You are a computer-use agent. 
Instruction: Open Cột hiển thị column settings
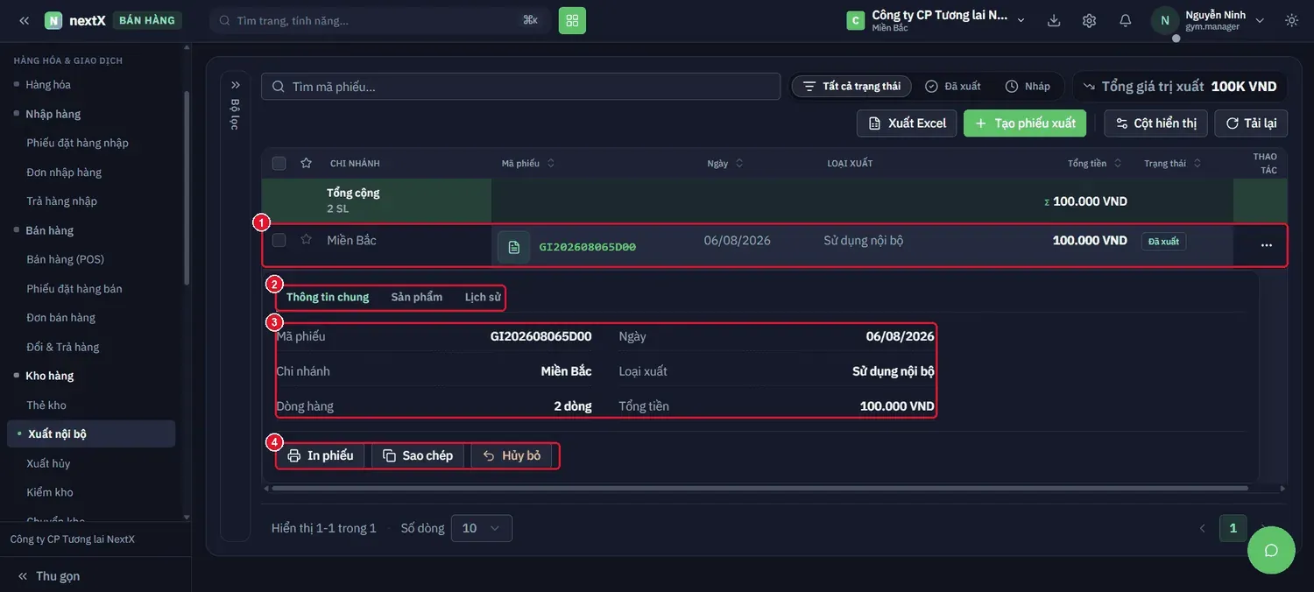[1155, 123]
